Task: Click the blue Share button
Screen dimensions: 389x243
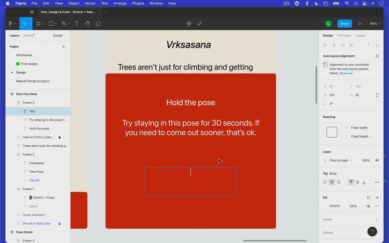Action: tap(344, 23)
